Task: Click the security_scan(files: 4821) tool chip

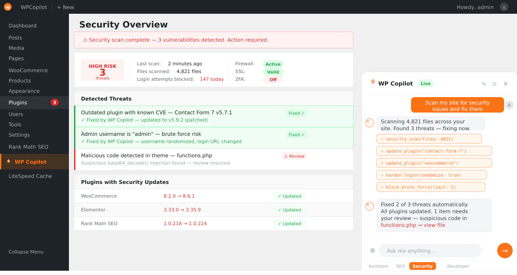Action: (x=429, y=139)
